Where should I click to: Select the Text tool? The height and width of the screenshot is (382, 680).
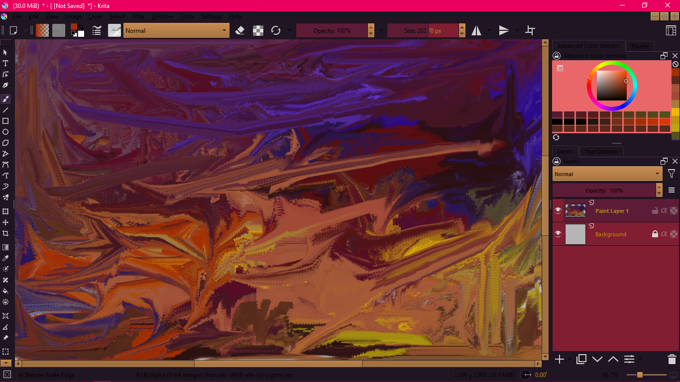pyautogui.click(x=5, y=63)
